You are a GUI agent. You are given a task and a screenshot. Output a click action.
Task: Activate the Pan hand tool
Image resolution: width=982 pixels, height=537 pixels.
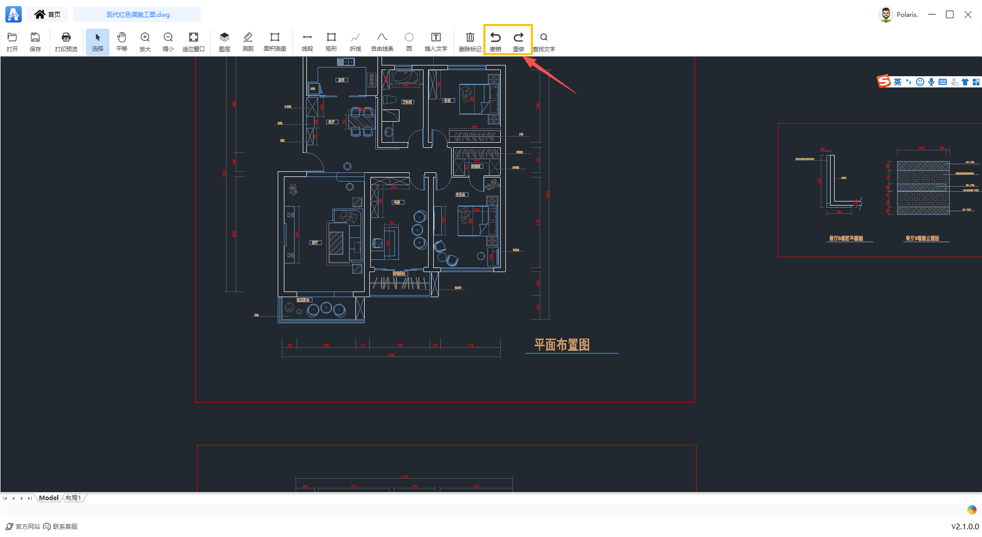[122, 41]
